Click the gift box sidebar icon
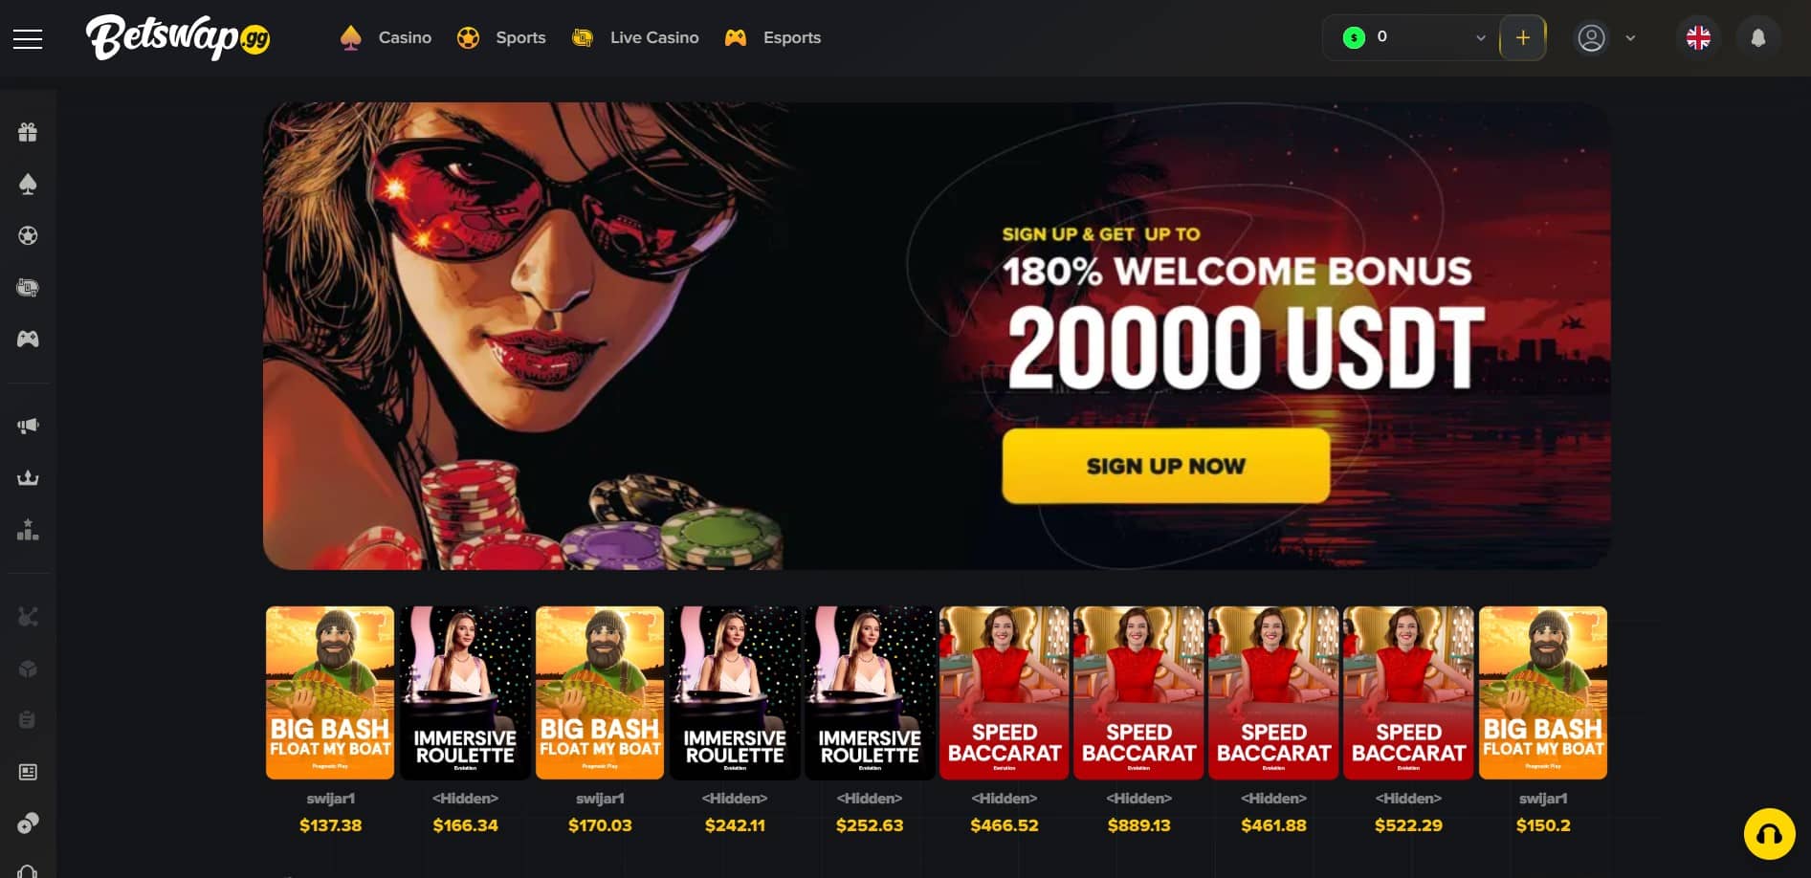 (28, 132)
